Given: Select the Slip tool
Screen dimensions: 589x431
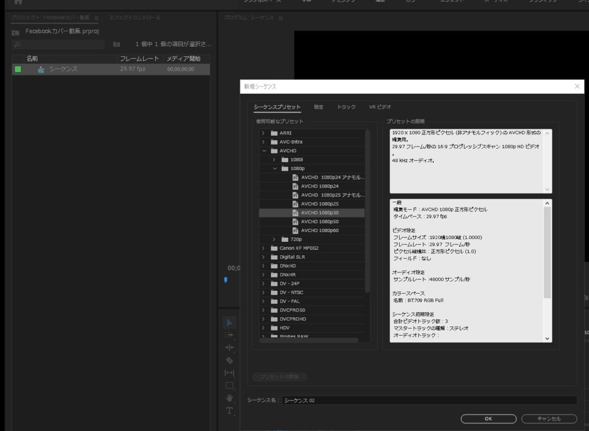Looking at the screenshot, I should coord(230,373).
